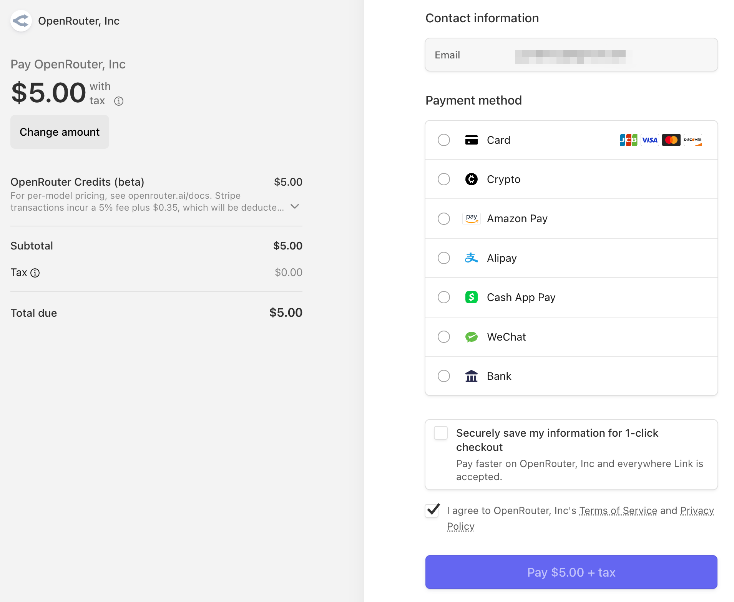Screen dimensions: 734x602
Task: Click the Amazon Pay logo icon
Action: (x=471, y=218)
